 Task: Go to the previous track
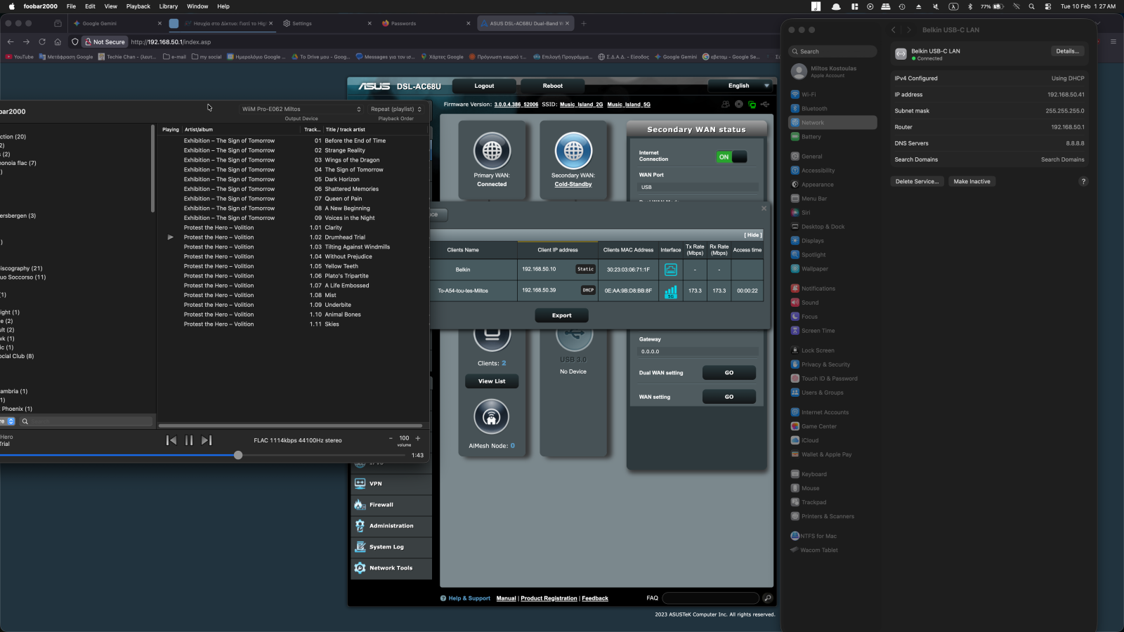[171, 440]
